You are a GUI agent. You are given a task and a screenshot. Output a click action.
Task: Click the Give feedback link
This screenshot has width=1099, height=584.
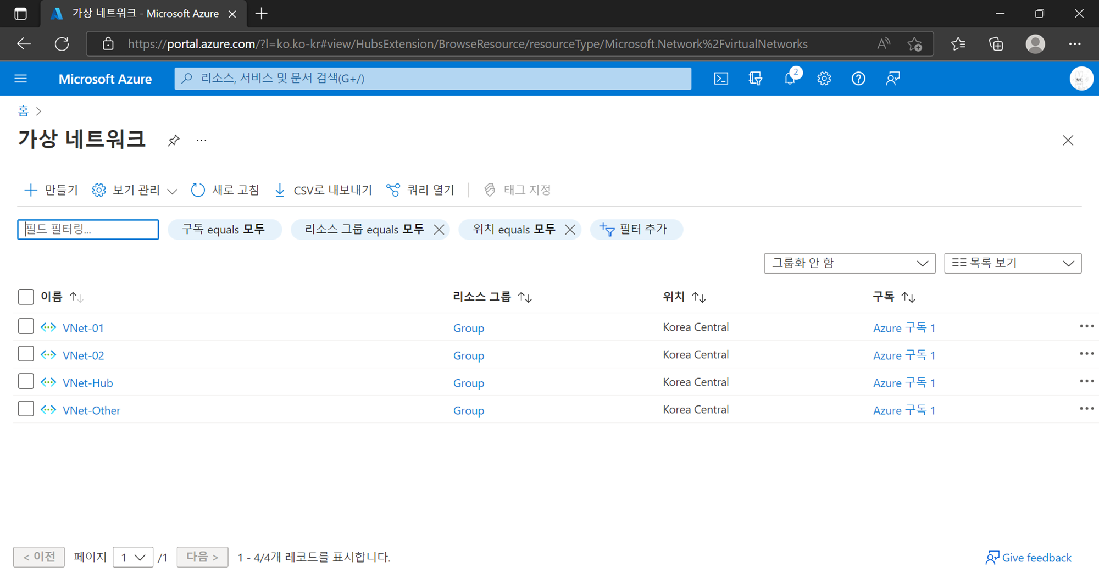(1028, 558)
